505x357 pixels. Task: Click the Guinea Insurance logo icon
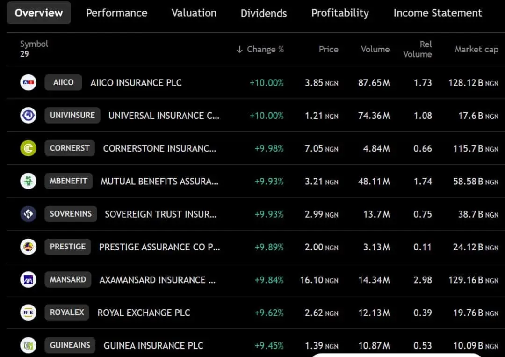point(29,345)
